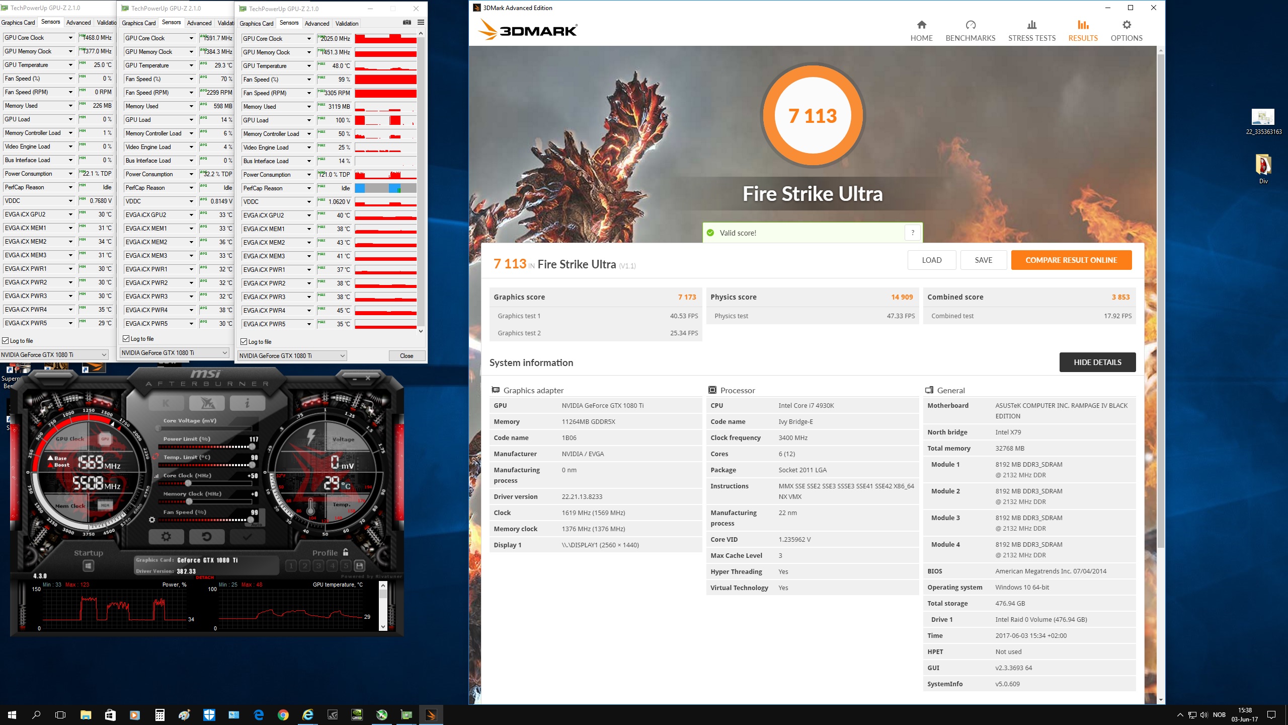Open RESULTS section in 3DMark

coord(1083,31)
